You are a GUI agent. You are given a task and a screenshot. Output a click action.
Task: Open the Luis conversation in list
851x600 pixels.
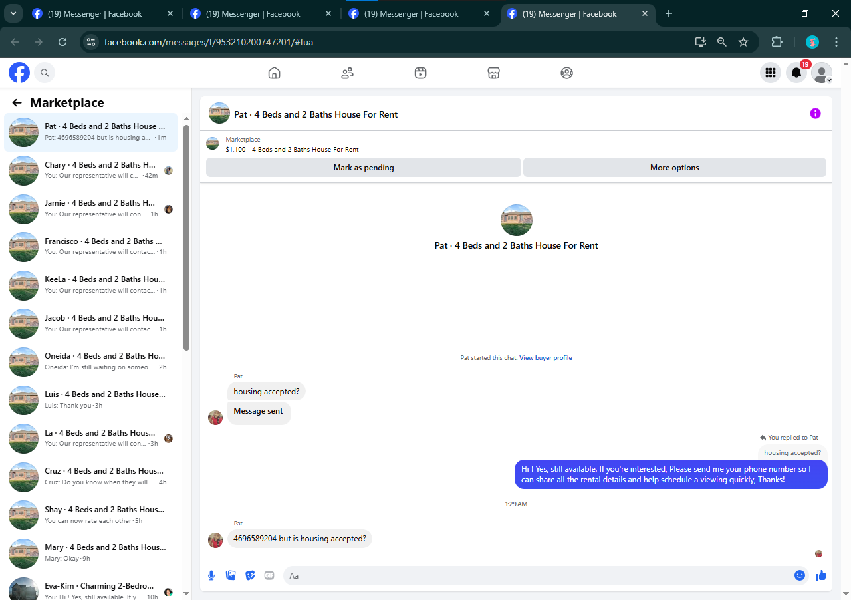[91, 400]
